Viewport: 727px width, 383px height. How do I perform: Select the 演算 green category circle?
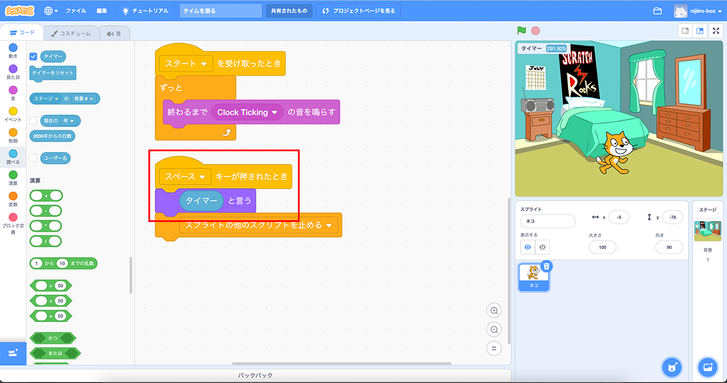pos(13,175)
